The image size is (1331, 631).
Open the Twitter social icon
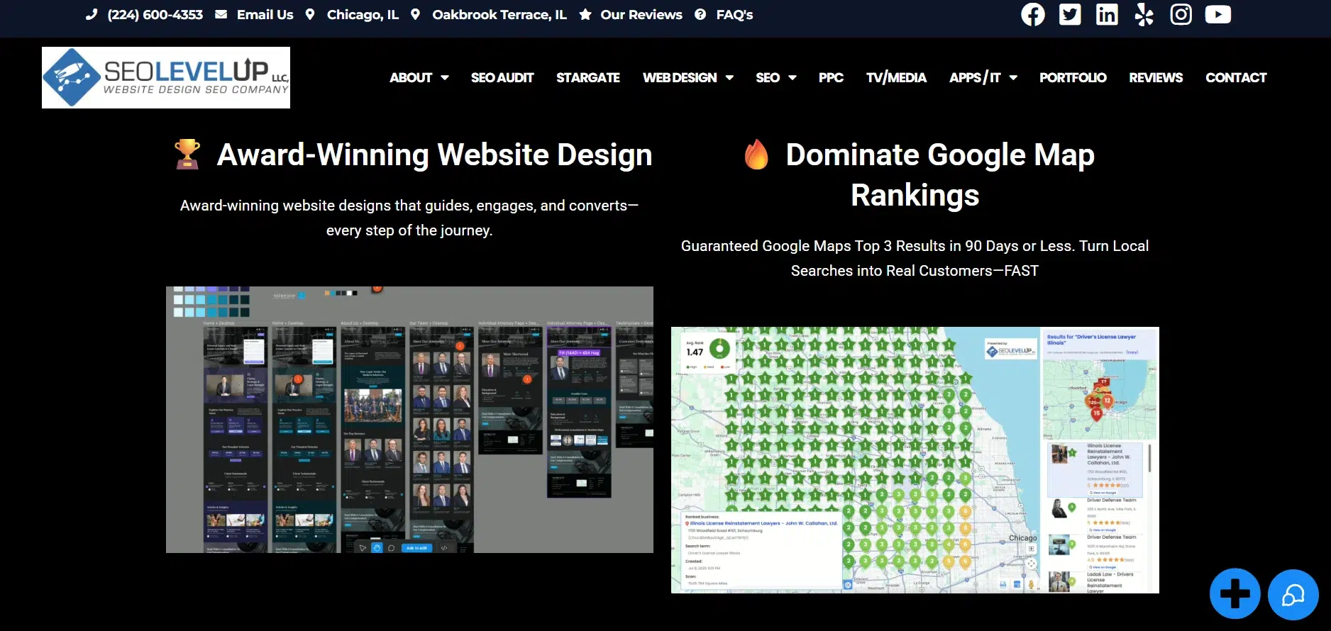pos(1070,14)
